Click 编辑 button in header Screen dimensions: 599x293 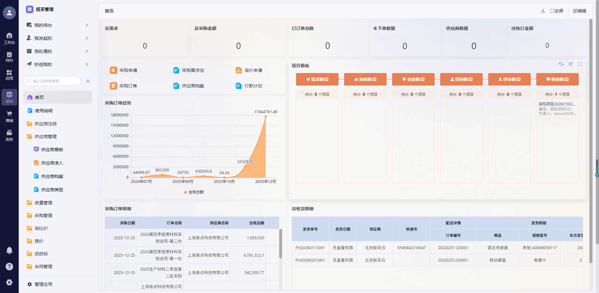580,11
